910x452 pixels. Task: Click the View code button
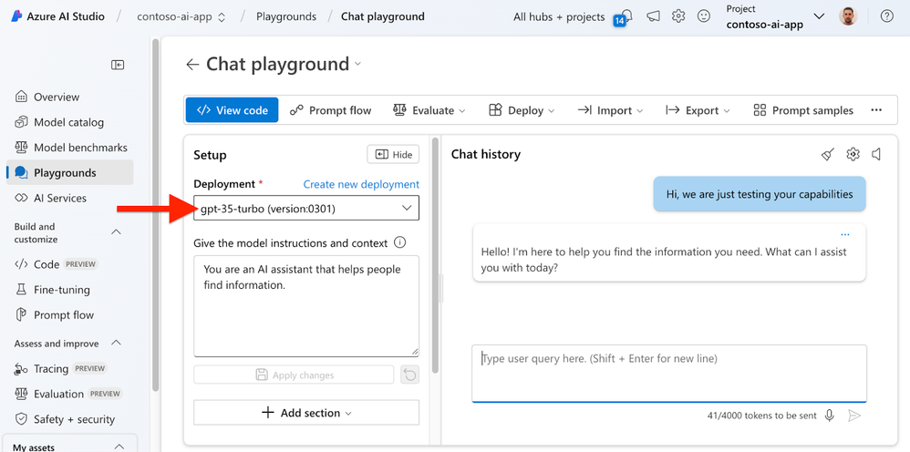233,110
